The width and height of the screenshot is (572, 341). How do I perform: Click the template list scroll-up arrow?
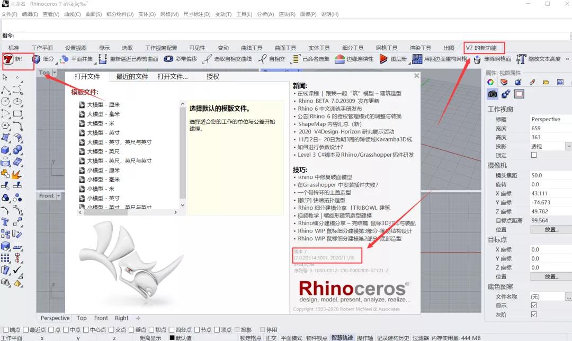tap(183, 104)
